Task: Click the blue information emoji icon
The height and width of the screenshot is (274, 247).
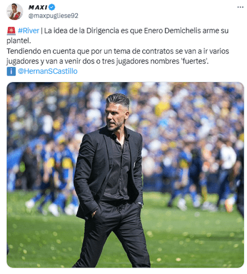Action: [11, 71]
